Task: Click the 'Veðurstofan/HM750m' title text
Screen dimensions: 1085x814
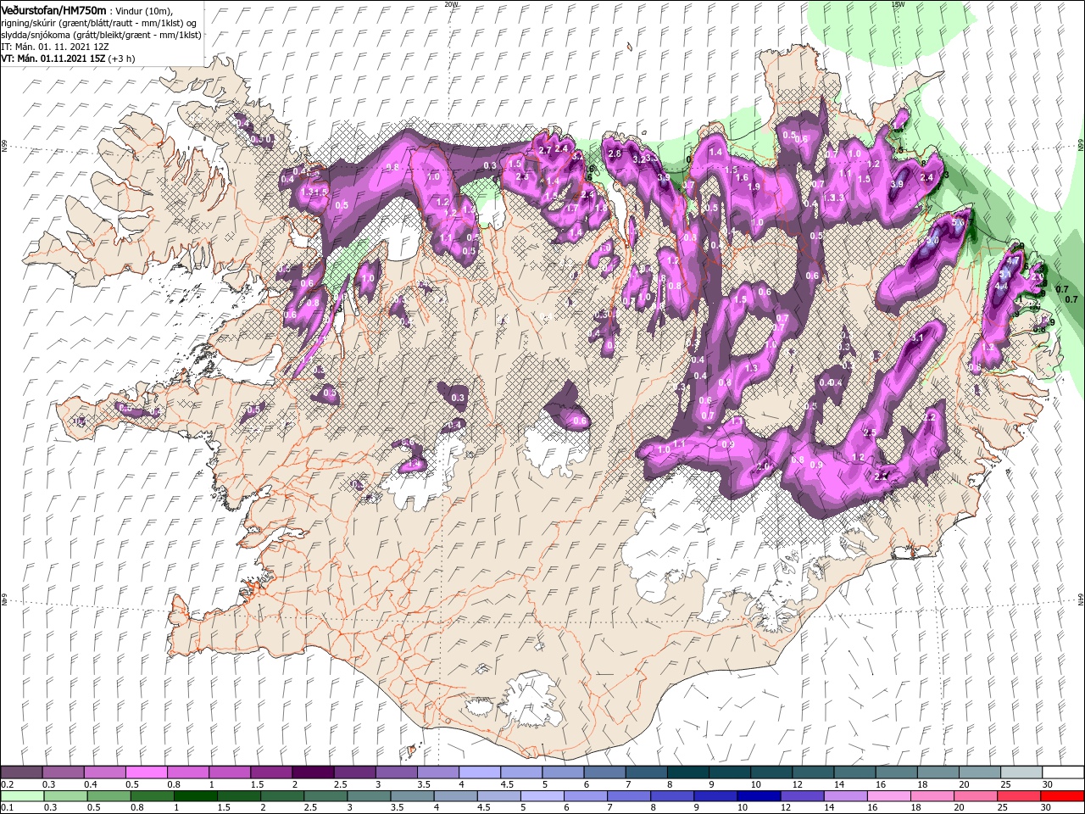Action: click(53, 9)
